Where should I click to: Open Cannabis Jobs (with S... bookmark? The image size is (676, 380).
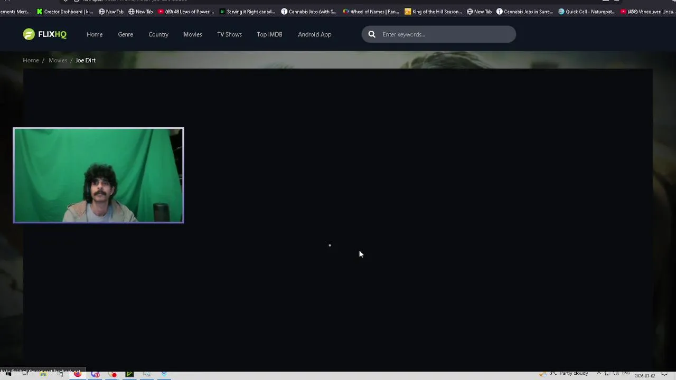308,12
